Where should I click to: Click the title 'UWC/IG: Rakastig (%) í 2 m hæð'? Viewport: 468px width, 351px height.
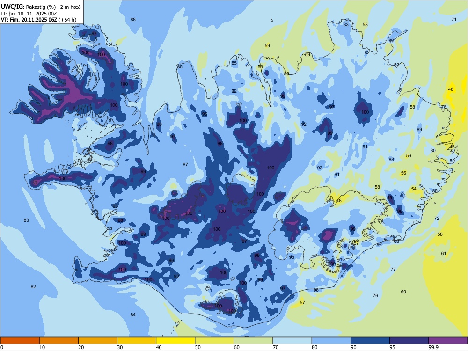pos(41,7)
